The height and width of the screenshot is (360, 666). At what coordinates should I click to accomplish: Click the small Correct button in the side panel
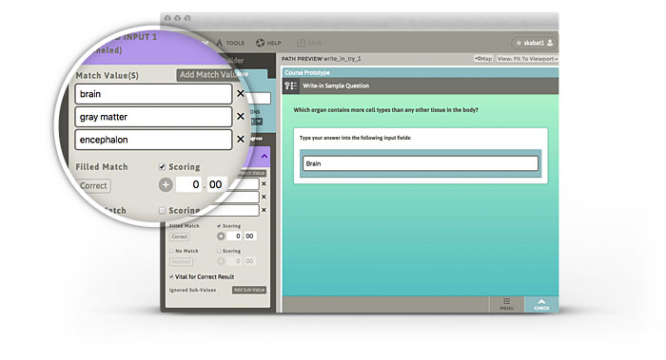(x=180, y=237)
